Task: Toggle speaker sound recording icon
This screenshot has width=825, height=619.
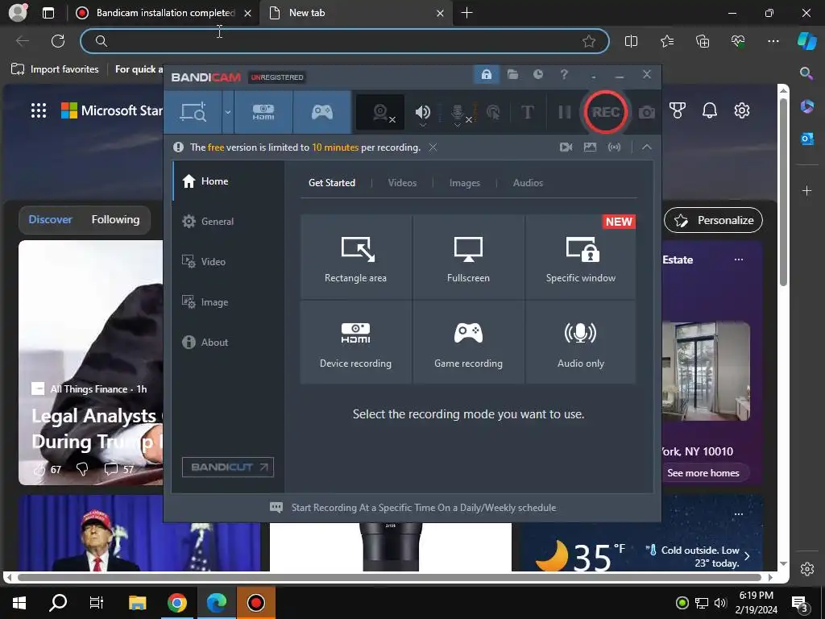Action: pyautogui.click(x=422, y=112)
